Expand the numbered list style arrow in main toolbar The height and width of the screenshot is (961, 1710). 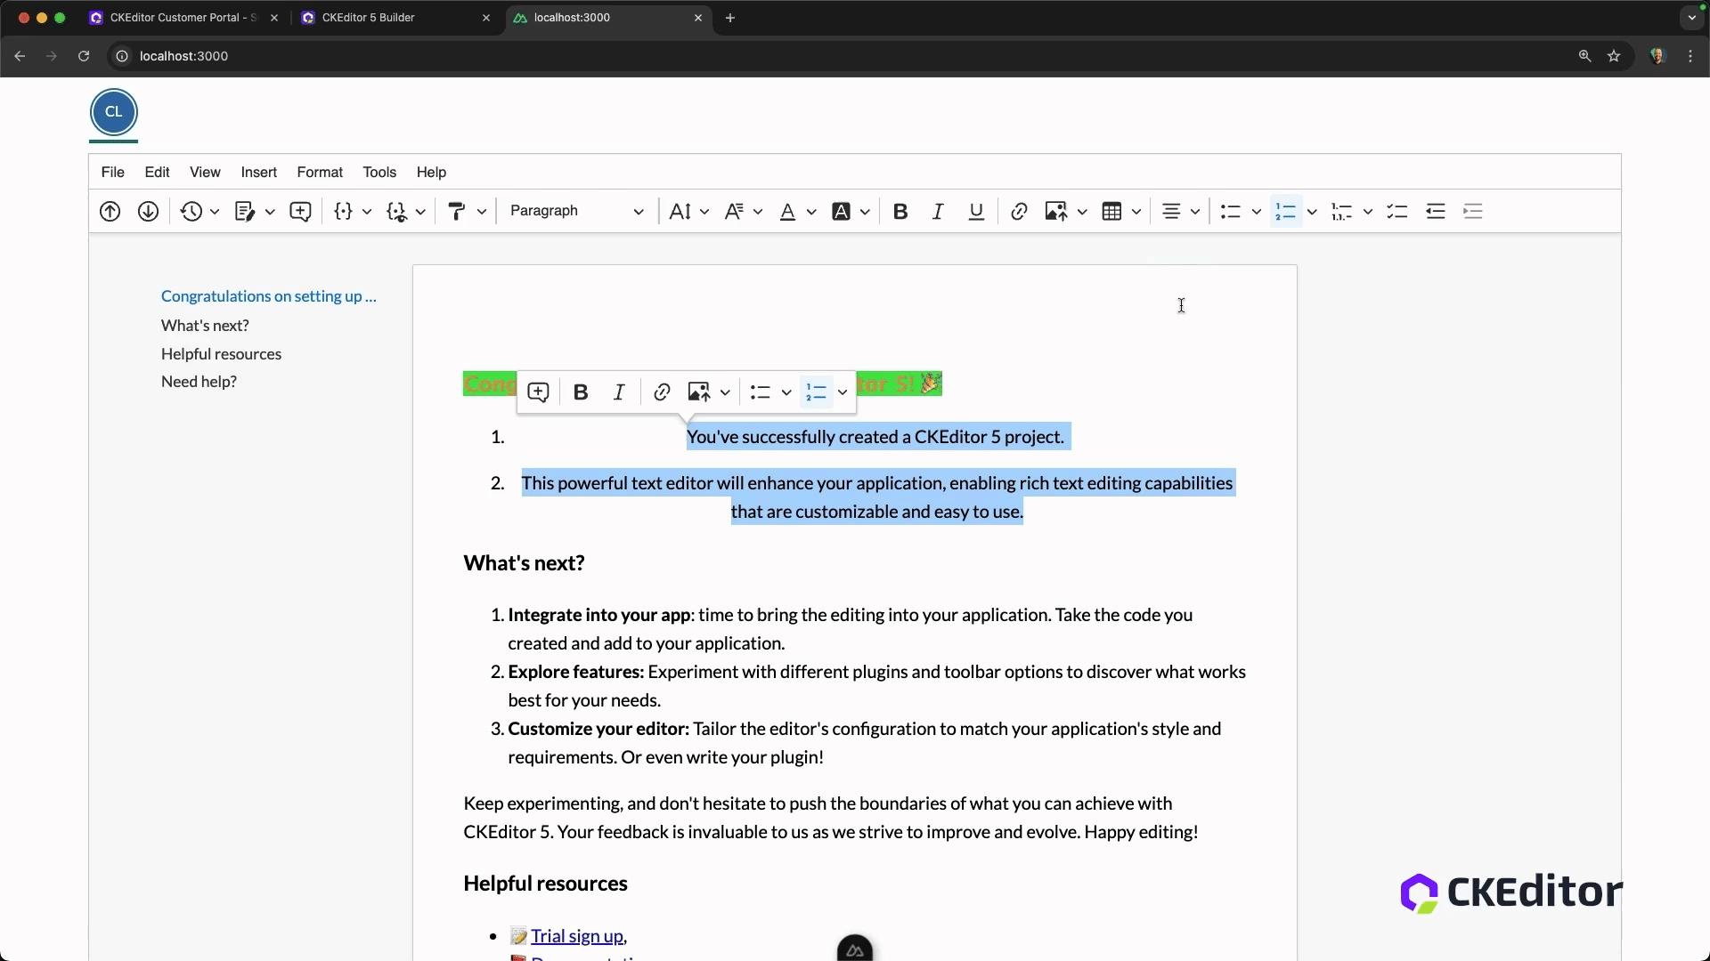point(1312,212)
